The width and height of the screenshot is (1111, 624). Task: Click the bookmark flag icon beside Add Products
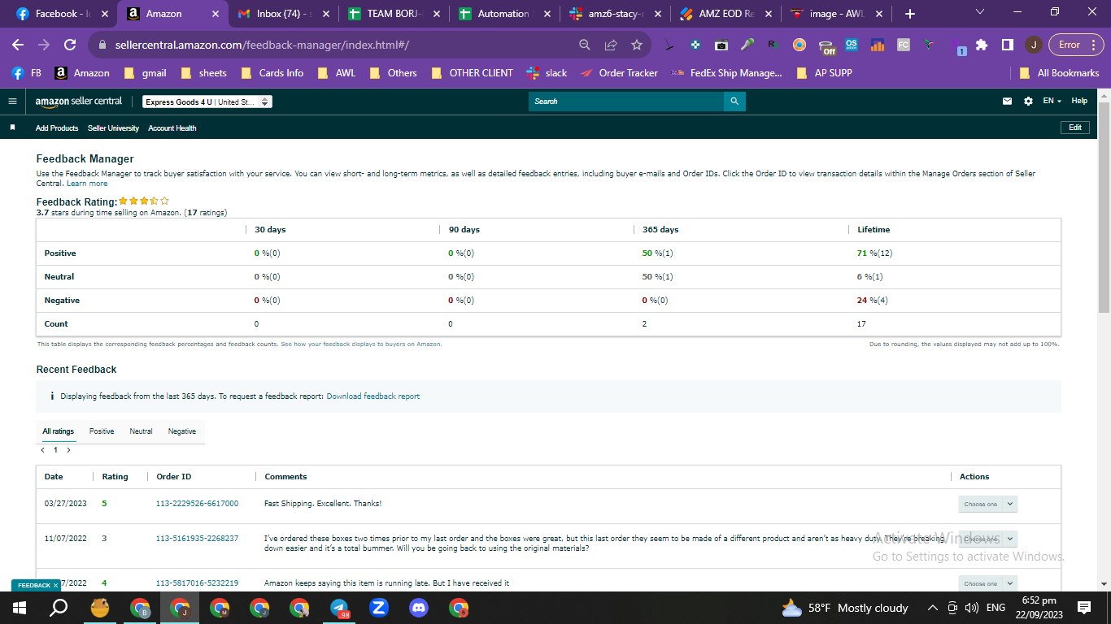12,128
